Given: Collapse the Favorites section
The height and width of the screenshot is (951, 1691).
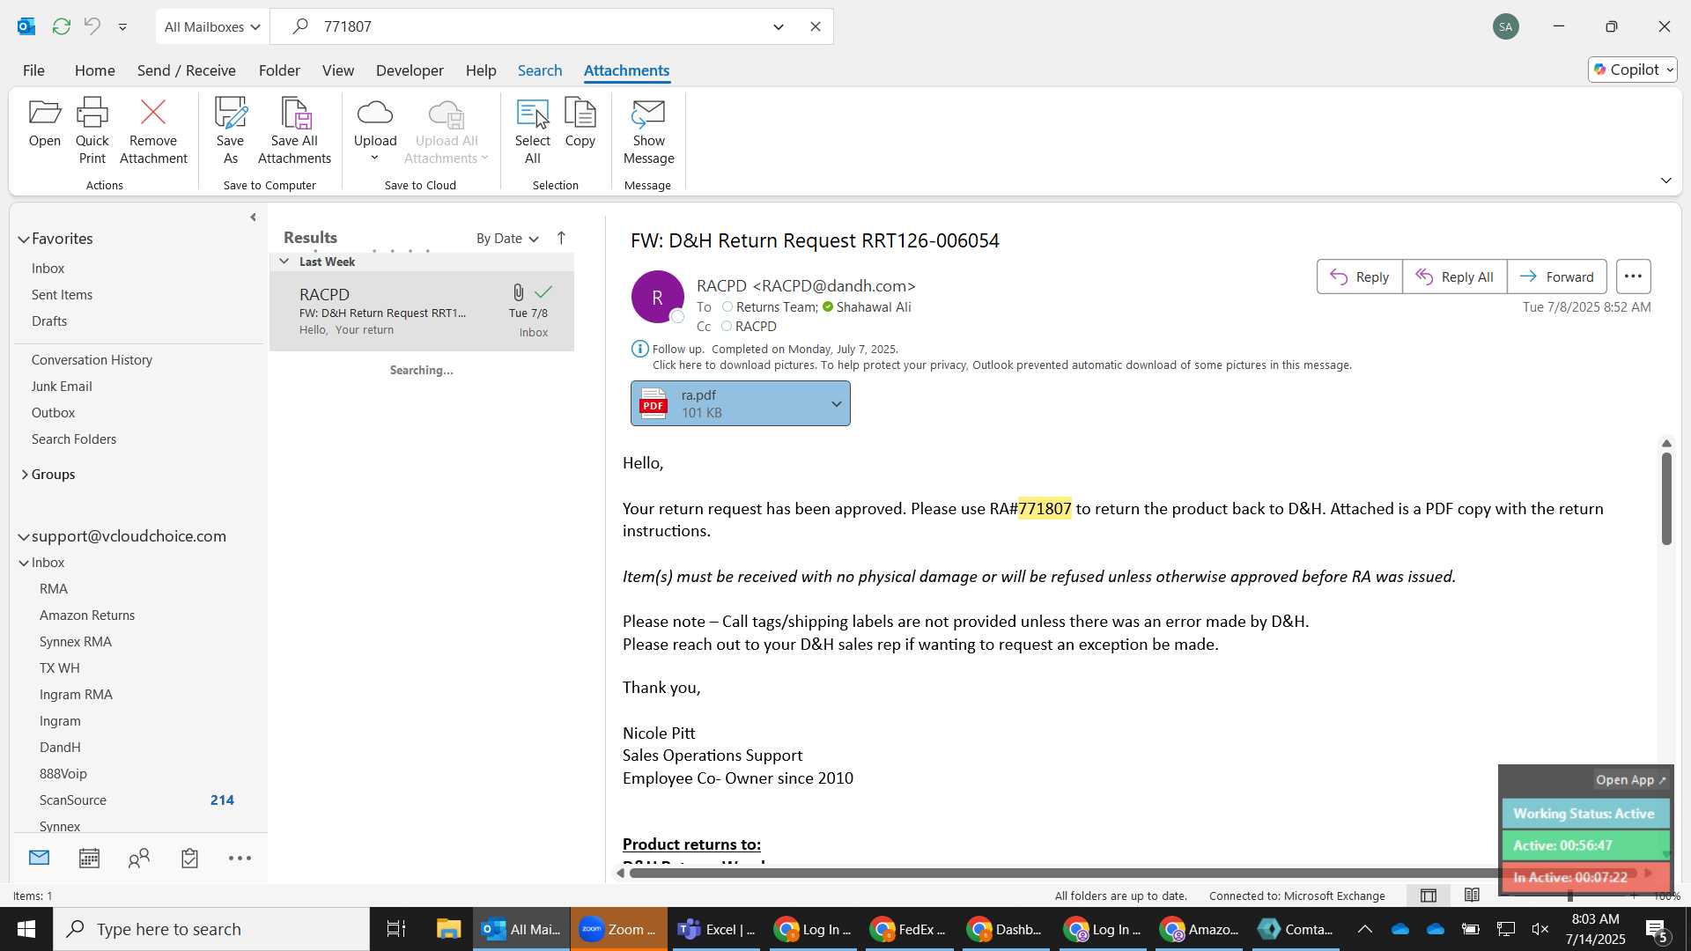Looking at the screenshot, I should click(x=24, y=240).
